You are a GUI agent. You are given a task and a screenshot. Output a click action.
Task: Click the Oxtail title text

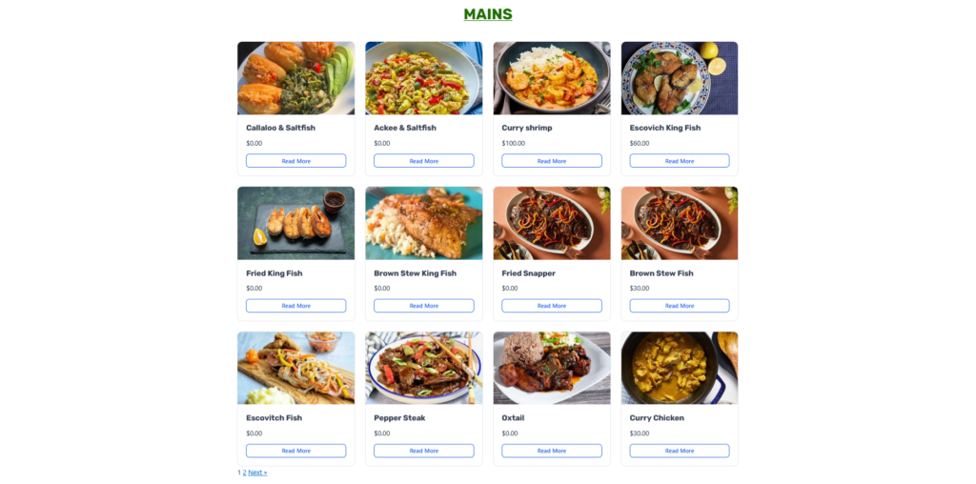click(x=514, y=418)
